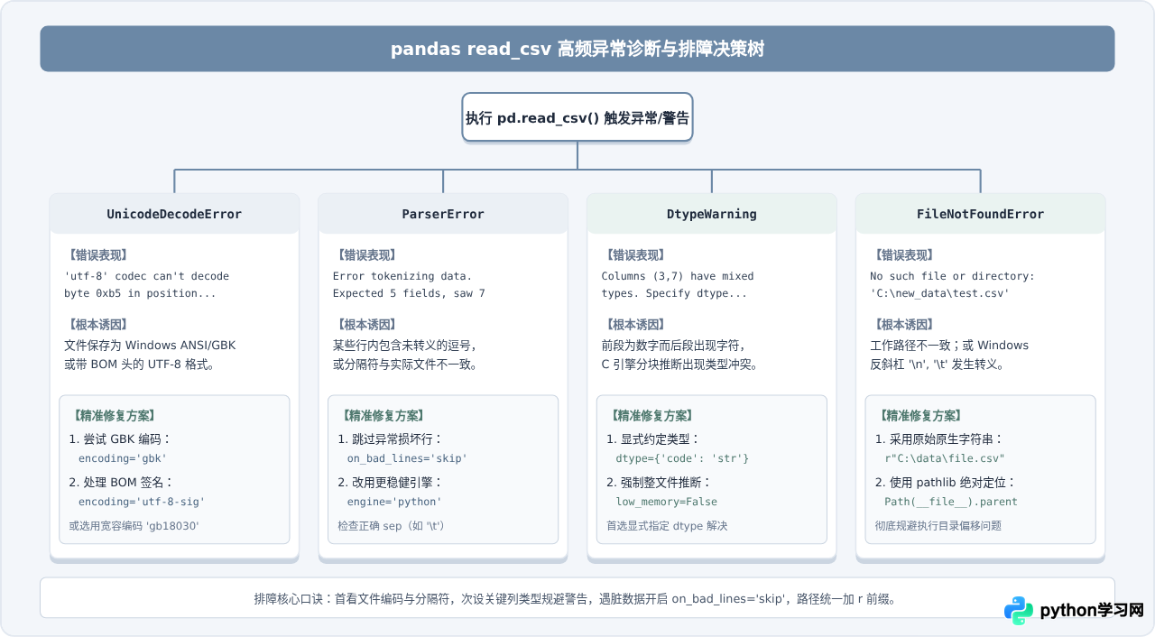
Task: Click the note "检查正确 sep (如 '\t')"
Action: click(392, 525)
